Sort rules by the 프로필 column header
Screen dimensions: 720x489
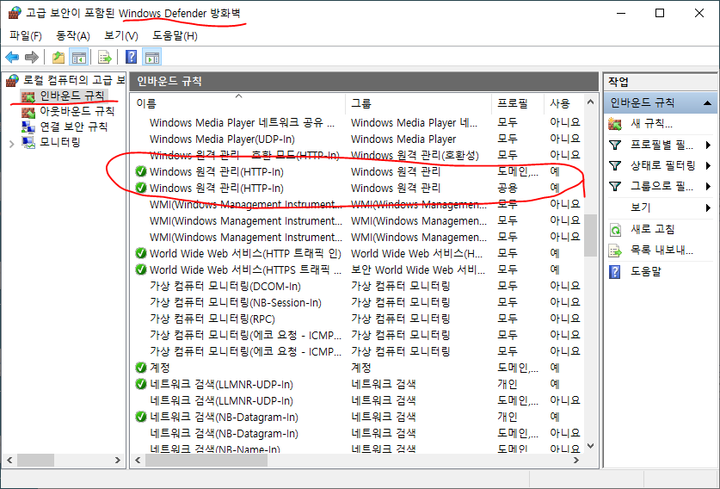[x=518, y=104]
